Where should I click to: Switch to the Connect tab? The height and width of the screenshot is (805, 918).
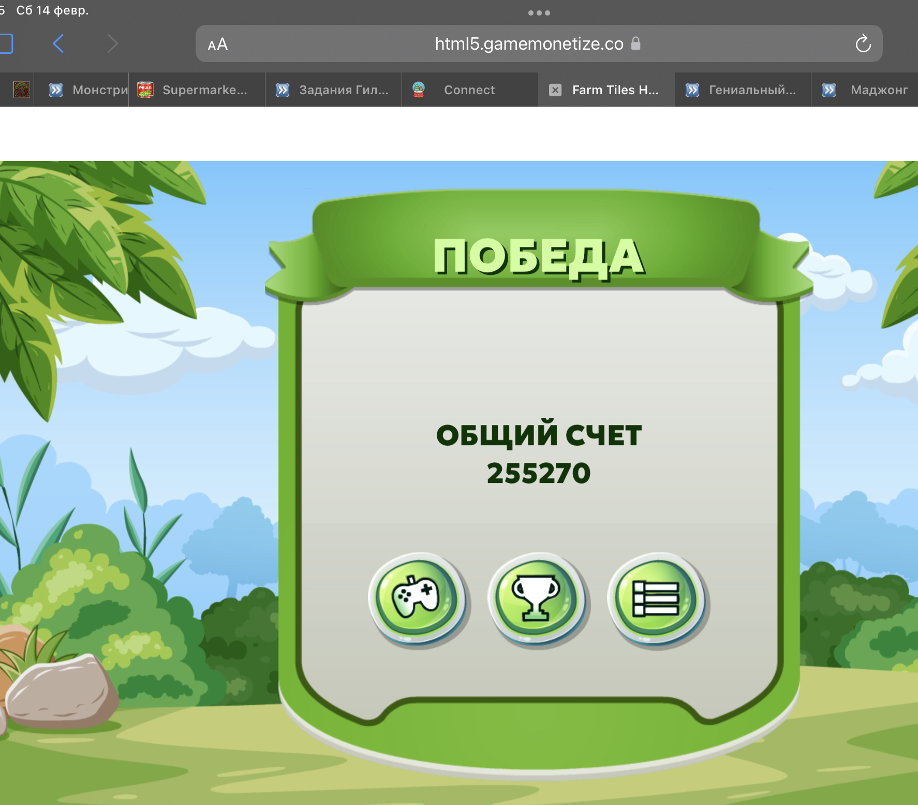coord(470,90)
